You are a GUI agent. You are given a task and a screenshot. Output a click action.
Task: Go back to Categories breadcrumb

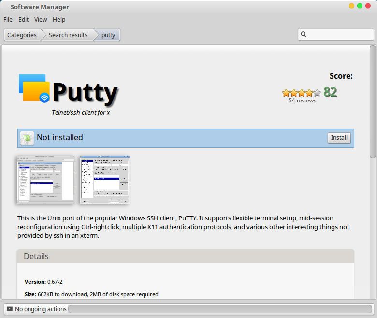[x=22, y=35]
